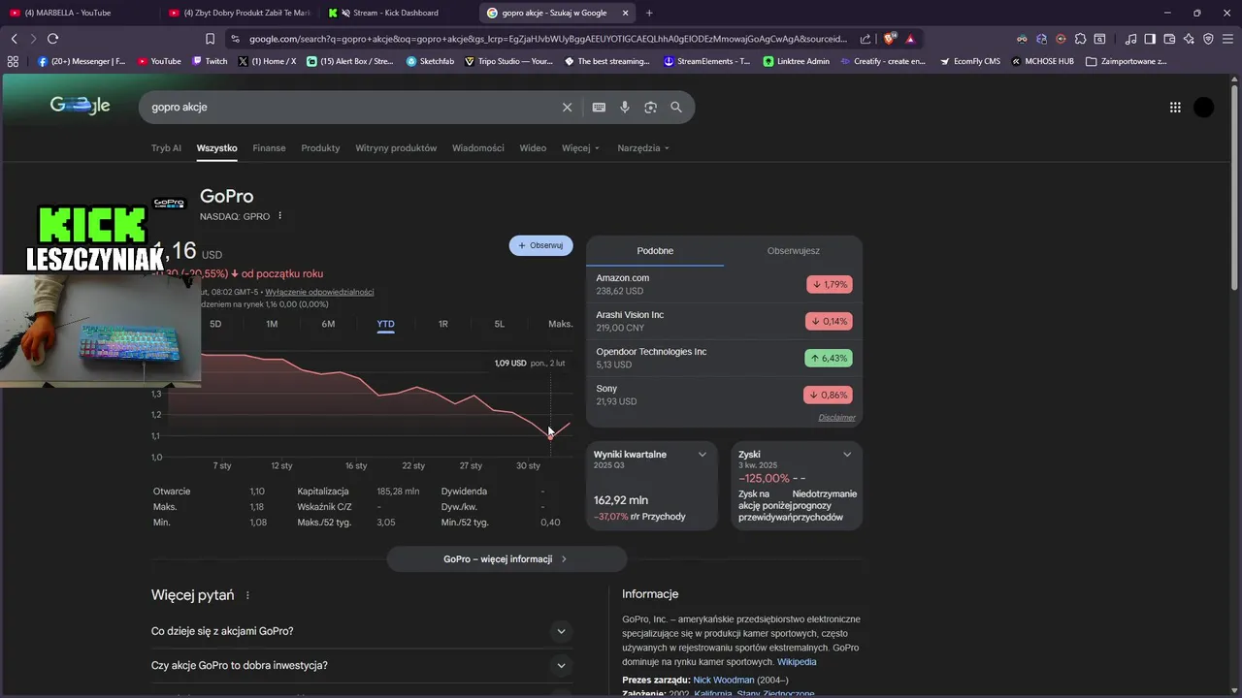Open a new browser tab
Screen dimensions: 1242x698
tap(649, 13)
